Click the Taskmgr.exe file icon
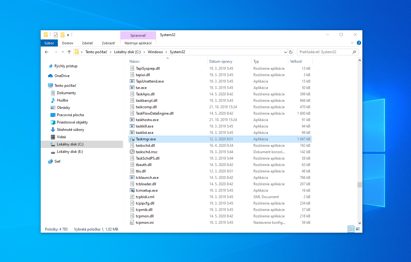The height and width of the screenshot is (262, 411). 132,139
